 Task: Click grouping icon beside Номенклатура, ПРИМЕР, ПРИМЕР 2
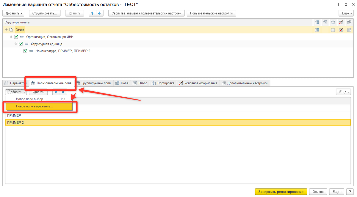coord(31,51)
